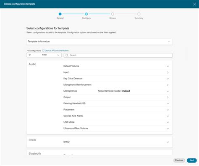Click the external link icon beside Device API documentation
Screen dimensions: 199x166
tap(43, 50)
